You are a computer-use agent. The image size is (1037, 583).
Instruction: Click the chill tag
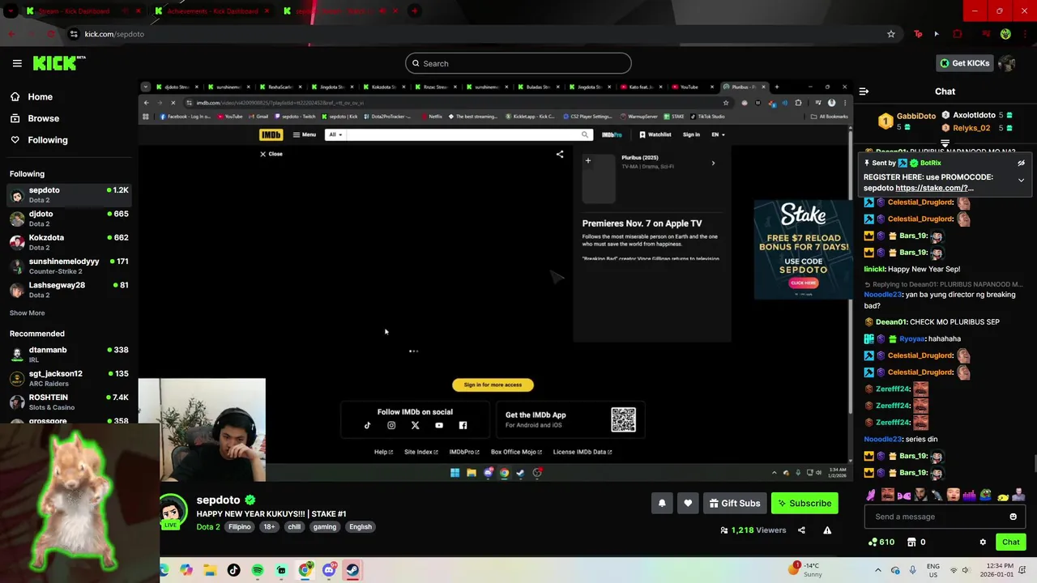294,526
